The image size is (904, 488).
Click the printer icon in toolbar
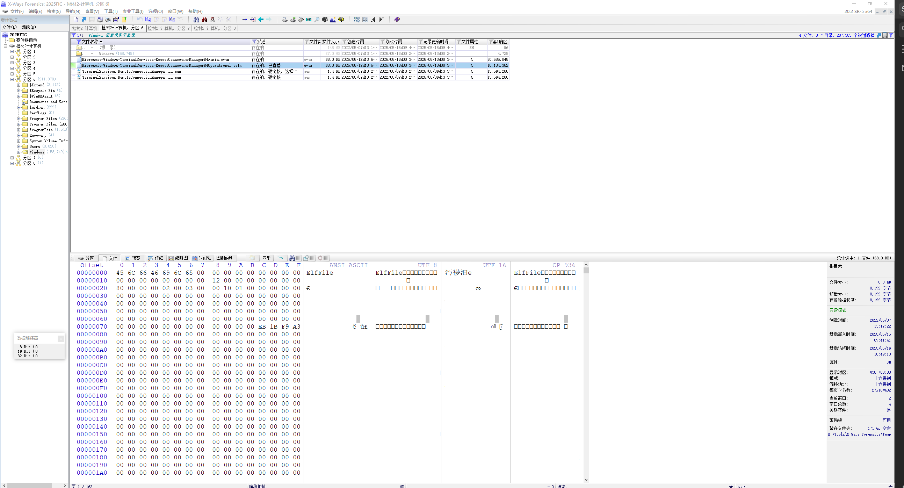pos(108,20)
